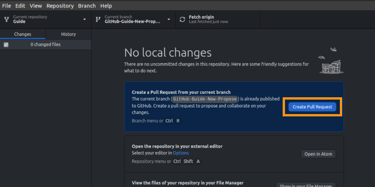
Task: Toggle the checkbox next to 0 changed files
Action: click(6, 45)
